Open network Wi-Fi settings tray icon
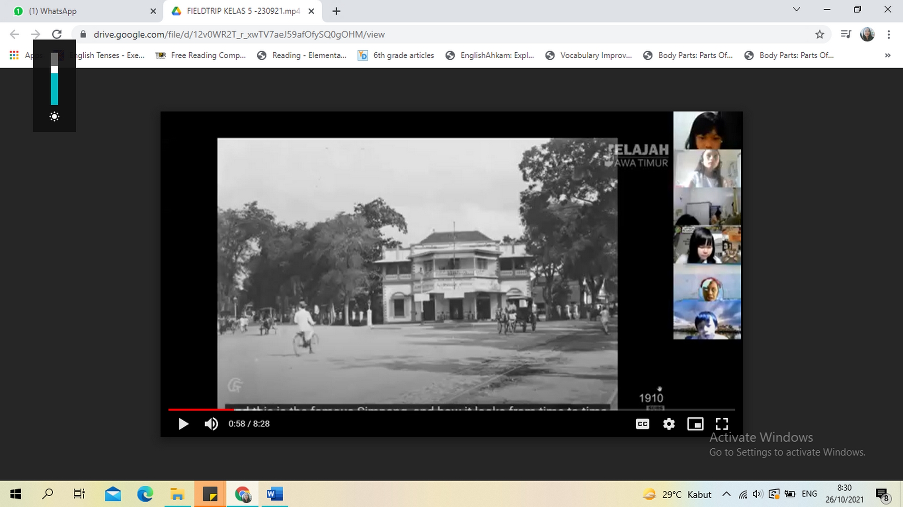Image resolution: width=903 pixels, height=507 pixels. (x=743, y=494)
